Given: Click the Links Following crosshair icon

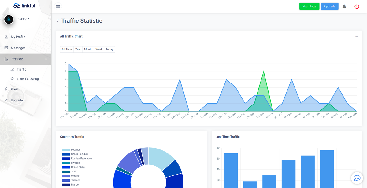Looking at the screenshot, I should click(x=12, y=79).
